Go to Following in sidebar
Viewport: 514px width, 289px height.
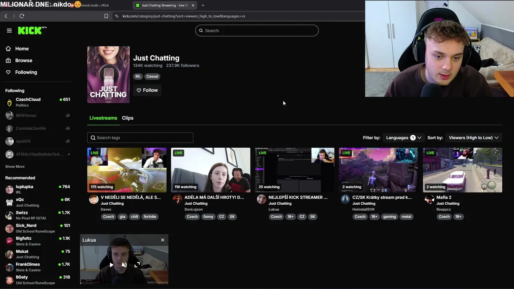[x=26, y=72]
